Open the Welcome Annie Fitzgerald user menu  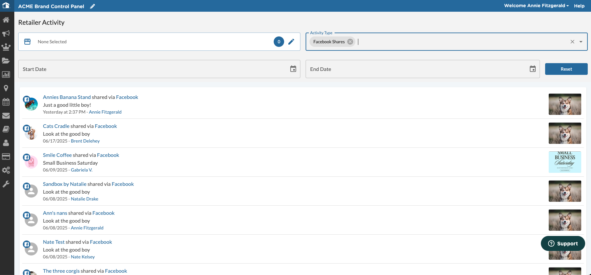tap(536, 6)
